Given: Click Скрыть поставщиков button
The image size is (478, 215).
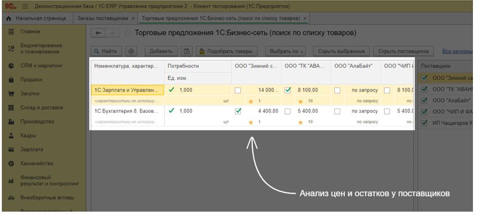Looking at the screenshot, I should tap(404, 51).
